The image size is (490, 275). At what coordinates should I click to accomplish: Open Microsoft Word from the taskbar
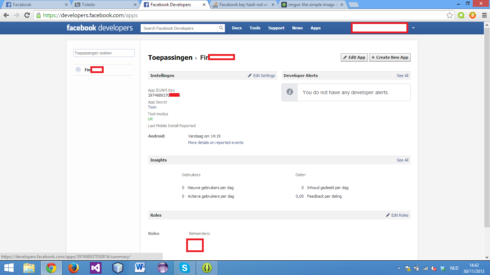pos(140,267)
